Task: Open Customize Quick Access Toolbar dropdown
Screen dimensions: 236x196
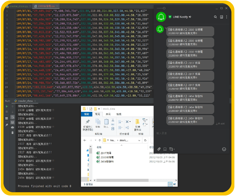Action: click(99, 109)
